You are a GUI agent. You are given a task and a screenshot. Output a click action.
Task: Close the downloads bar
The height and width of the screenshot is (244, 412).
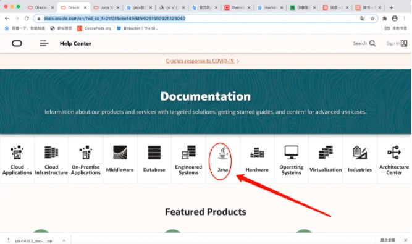coord(406,240)
